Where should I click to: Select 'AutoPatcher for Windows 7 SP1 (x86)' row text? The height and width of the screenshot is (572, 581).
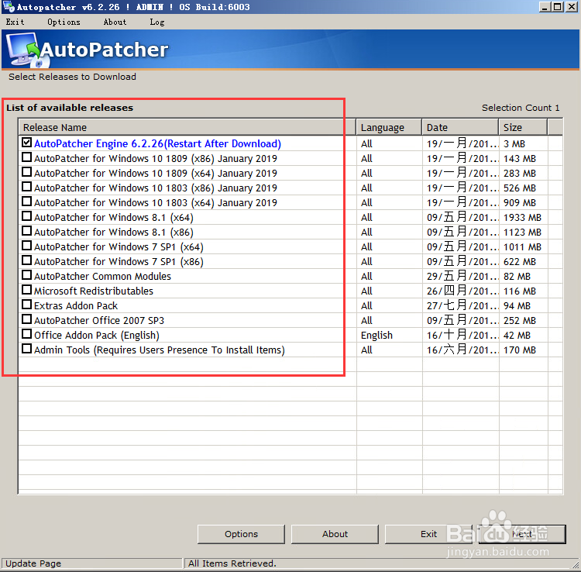119,261
